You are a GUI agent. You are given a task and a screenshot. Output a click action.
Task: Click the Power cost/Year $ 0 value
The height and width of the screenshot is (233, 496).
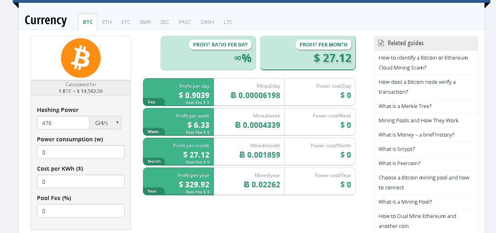346,185
